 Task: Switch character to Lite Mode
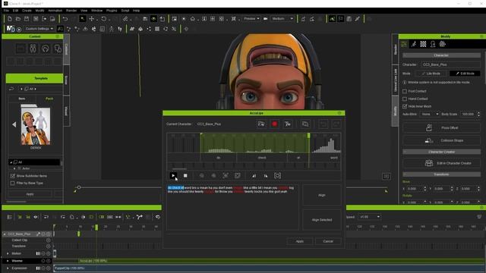[431, 74]
